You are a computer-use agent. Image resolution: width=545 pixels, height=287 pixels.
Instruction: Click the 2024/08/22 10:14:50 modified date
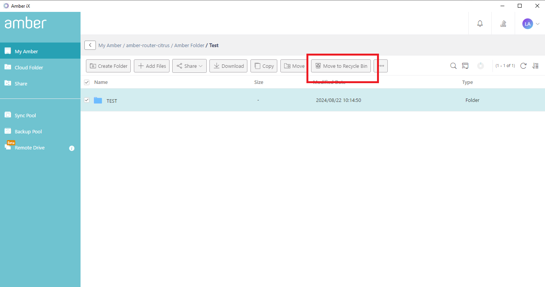pos(338,100)
